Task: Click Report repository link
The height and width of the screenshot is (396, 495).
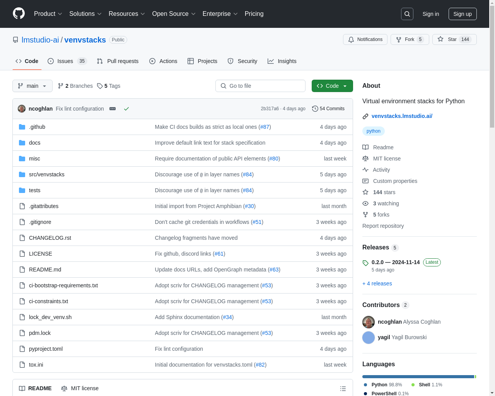Action: pyautogui.click(x=383, y=226)
